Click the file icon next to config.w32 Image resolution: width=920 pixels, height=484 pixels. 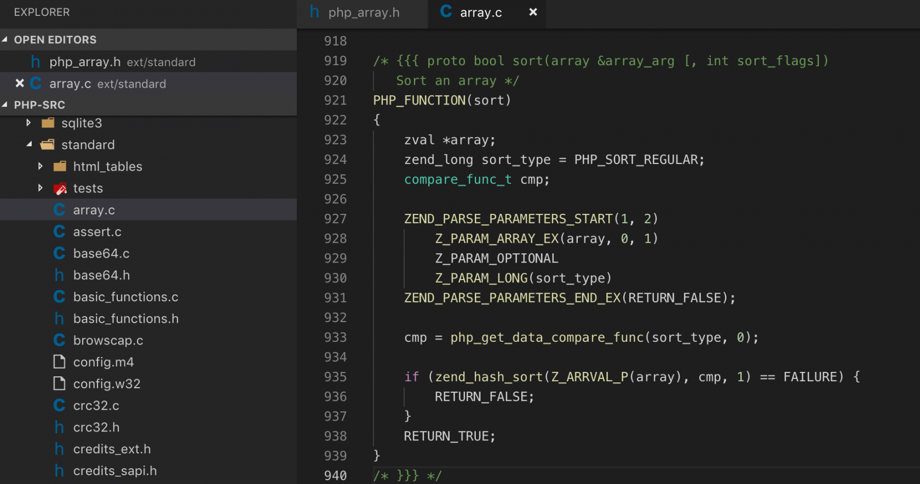tap(59, 384)
